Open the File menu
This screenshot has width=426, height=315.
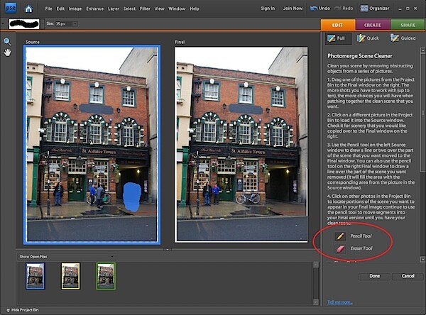tap(48, 9)
